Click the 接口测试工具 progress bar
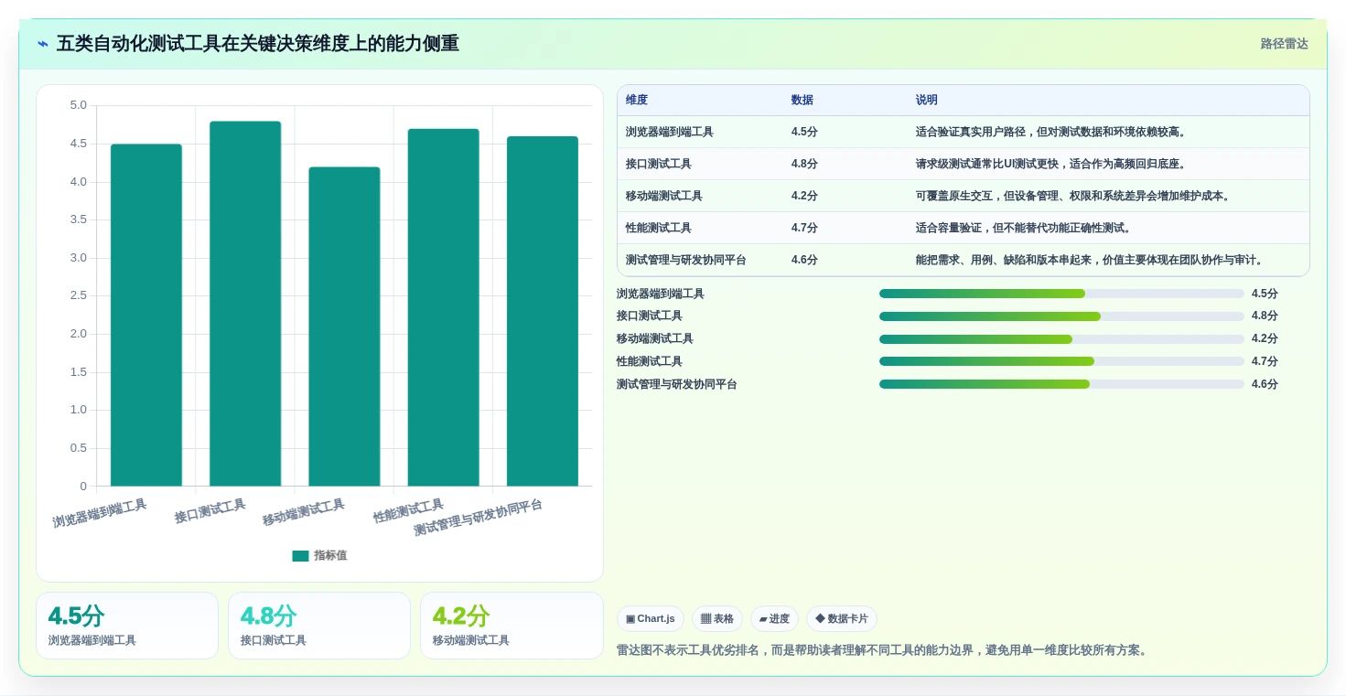This screenshot has width=1346, height=696. [1061, 316]
